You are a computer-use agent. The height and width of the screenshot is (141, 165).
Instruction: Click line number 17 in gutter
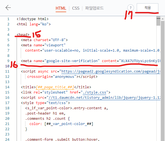click(x=7, y=103)
